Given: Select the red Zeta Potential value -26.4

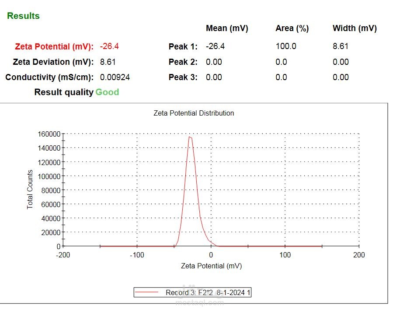Looking at the screenshot, I should 108,46.
